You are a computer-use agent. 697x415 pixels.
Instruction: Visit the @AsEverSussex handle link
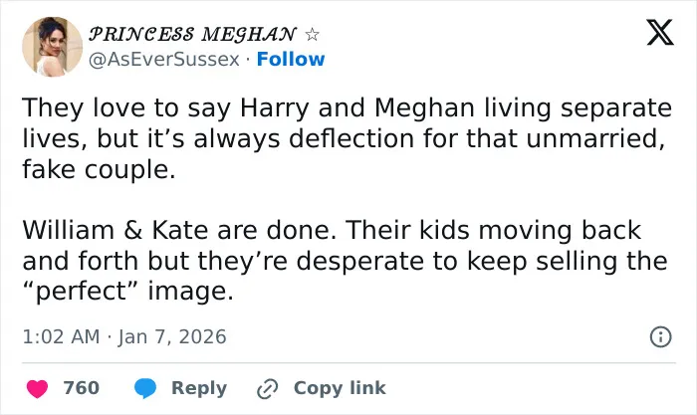164,60
